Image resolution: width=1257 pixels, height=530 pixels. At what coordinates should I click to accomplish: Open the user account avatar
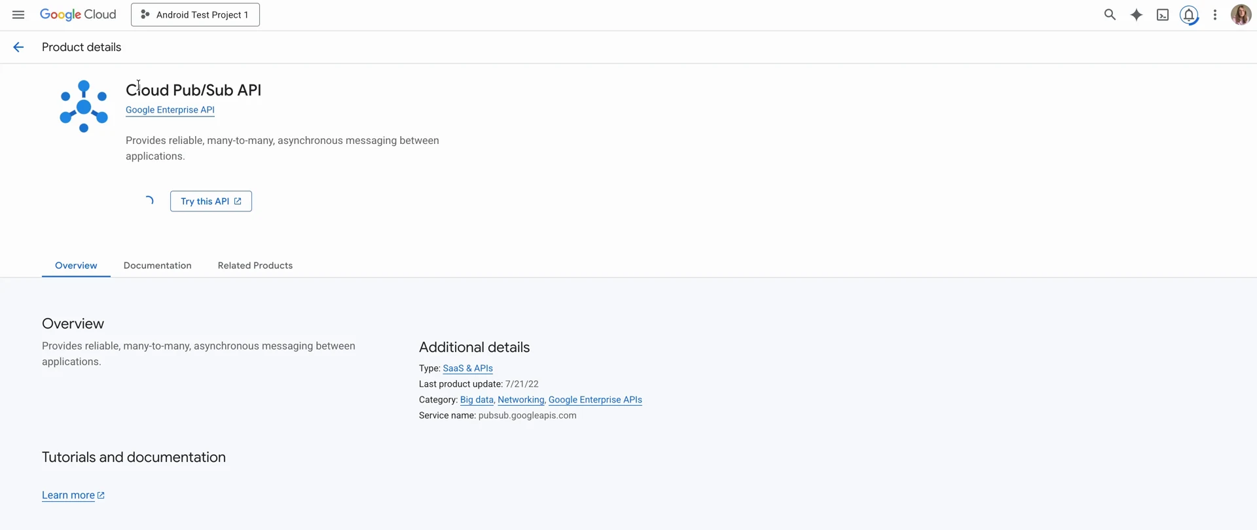click(x=1241, y=14)
